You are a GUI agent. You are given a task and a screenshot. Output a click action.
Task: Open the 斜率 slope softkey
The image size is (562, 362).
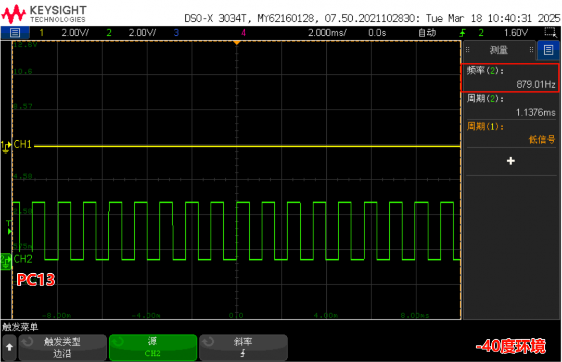(243, 347)
